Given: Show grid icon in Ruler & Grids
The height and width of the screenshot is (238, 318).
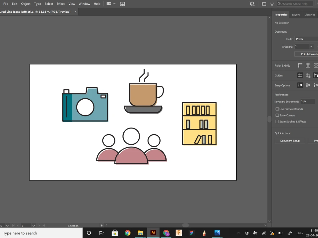Looking at the screenshot, I should coord(308,65).
